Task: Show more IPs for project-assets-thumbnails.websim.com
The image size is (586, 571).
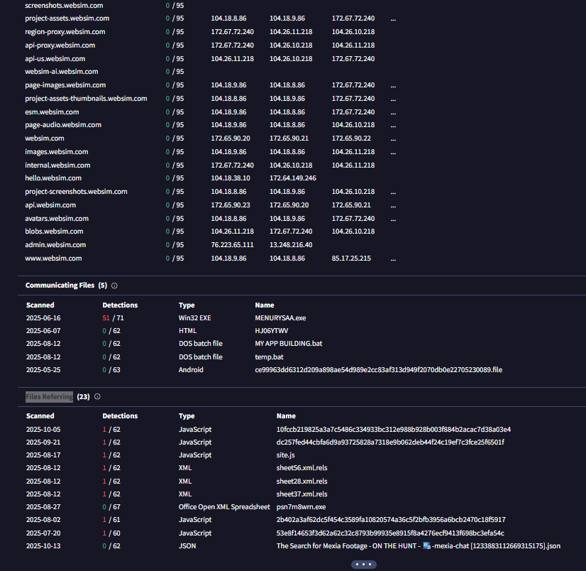Action: [x=393, y=99]
